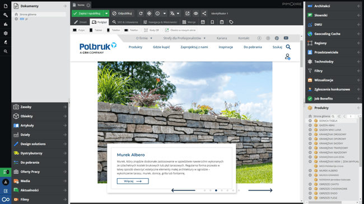364x204 pixels.
Task: Select MUREK ALBERO in product tree
Action: 328,170
